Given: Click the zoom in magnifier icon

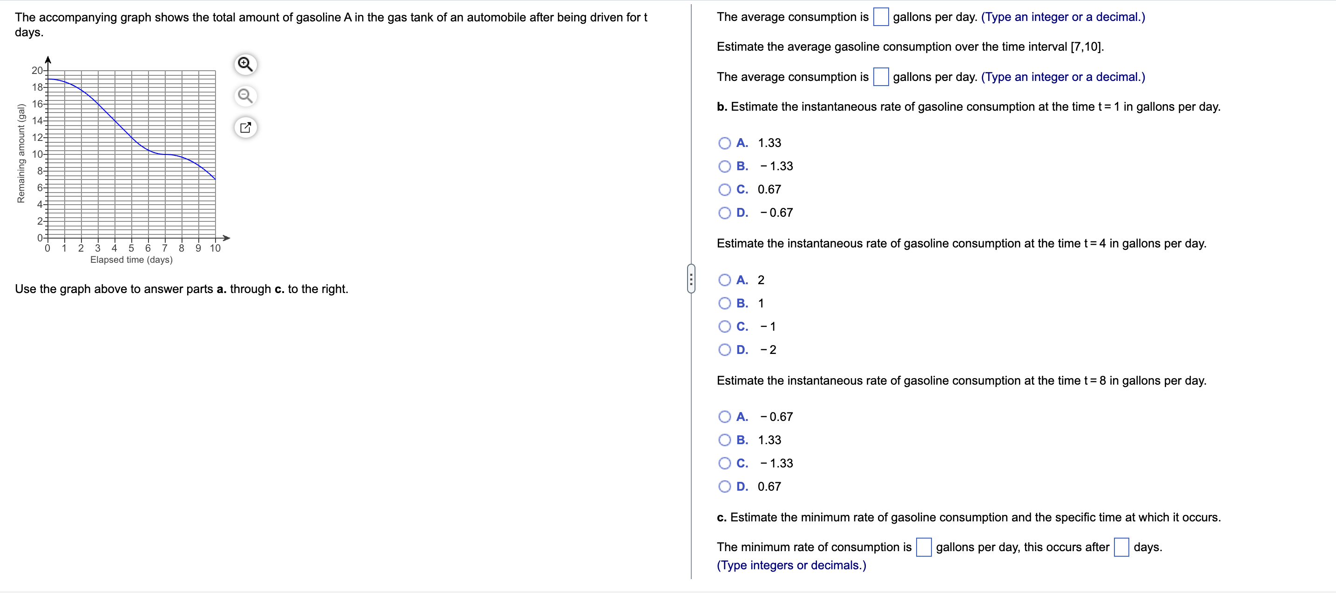Looking at the screenshot, I should point(245,64).
